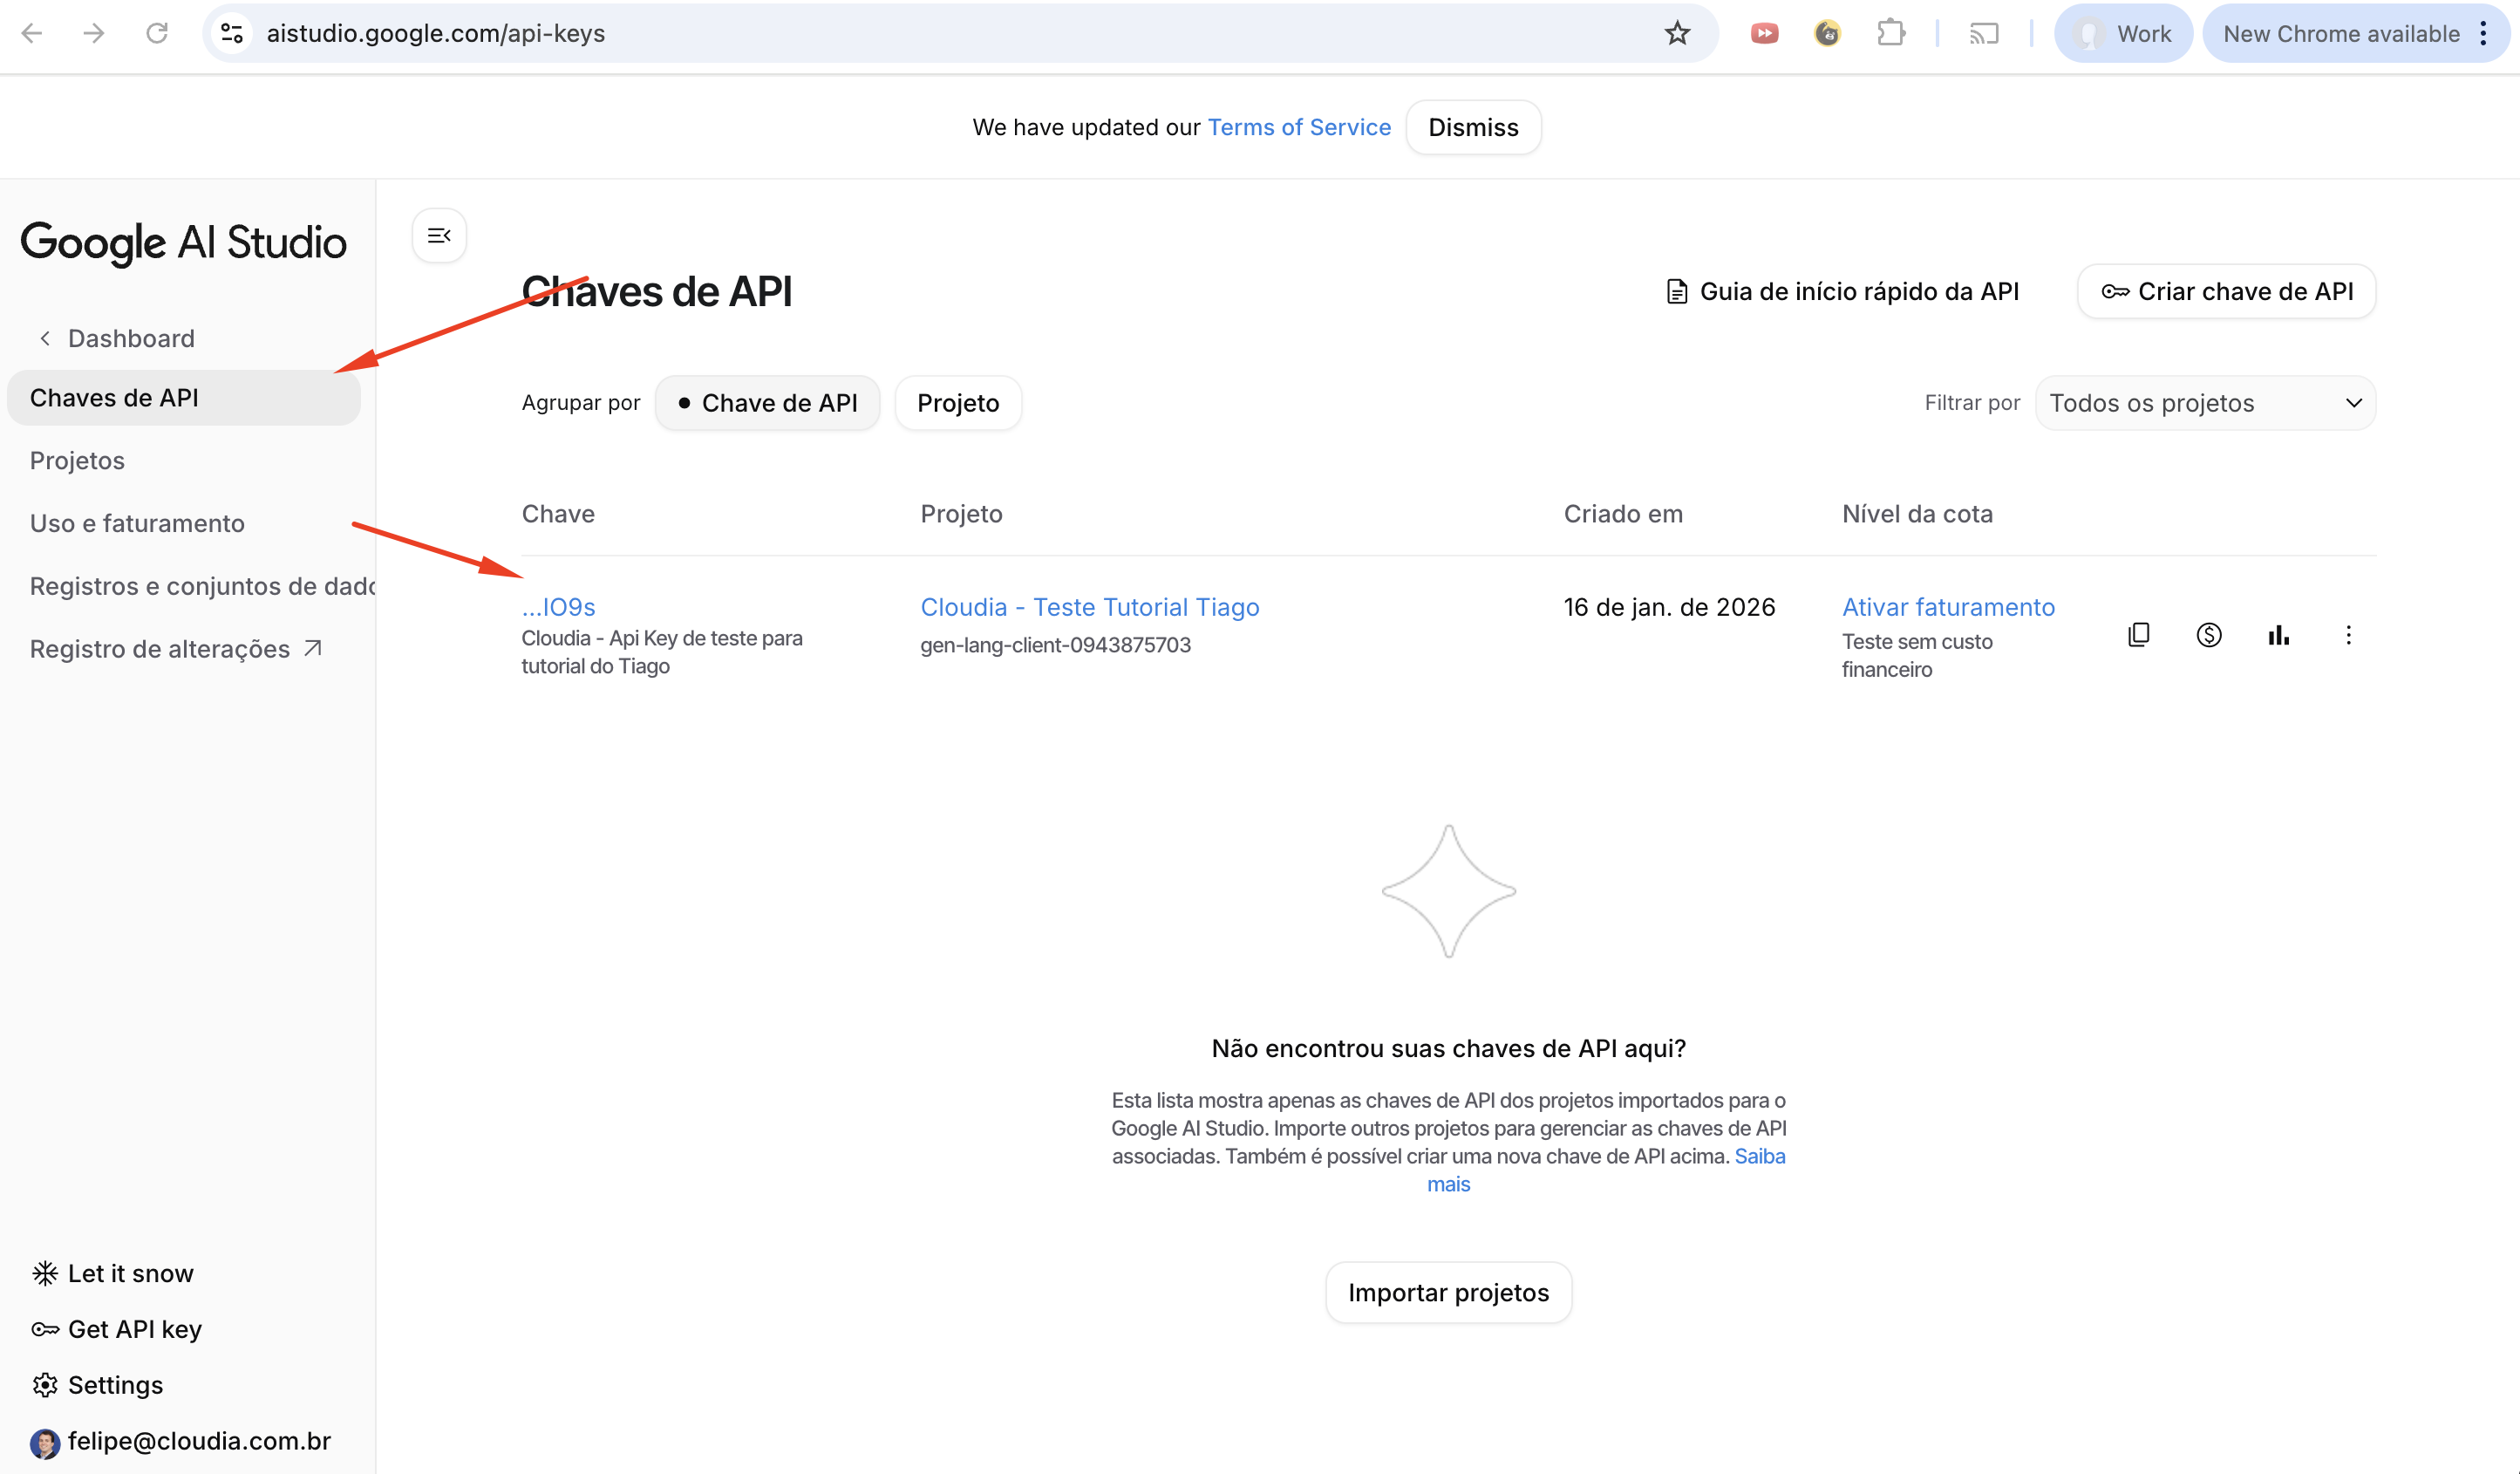The image size is (2520, 1474).
Task: Open the key row three-dot menu
Action: point(2349,635)
